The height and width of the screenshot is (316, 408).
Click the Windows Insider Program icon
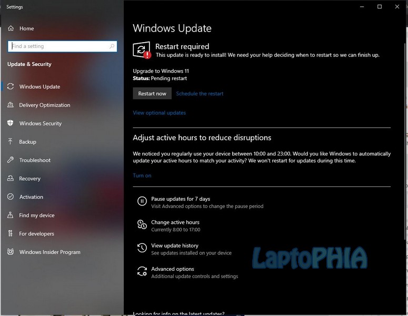coord(11,252)
